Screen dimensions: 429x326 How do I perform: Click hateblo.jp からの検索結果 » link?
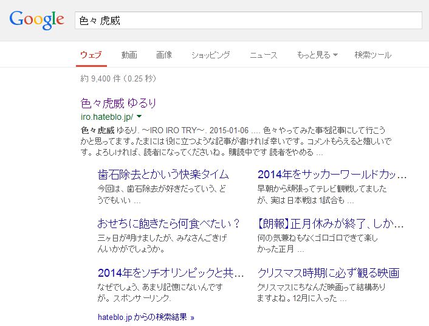pos(146,317)
